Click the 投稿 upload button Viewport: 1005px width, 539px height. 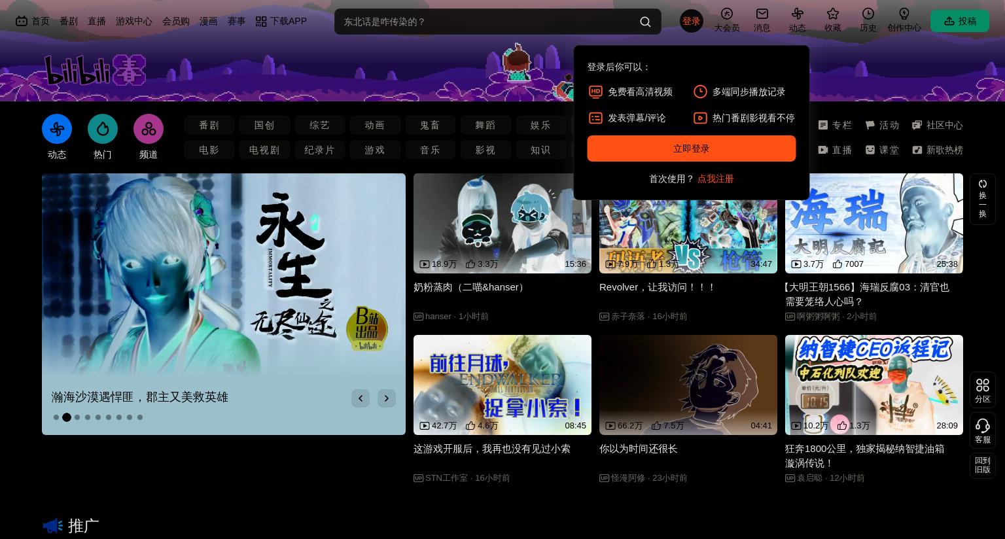[x=959, y=21]
